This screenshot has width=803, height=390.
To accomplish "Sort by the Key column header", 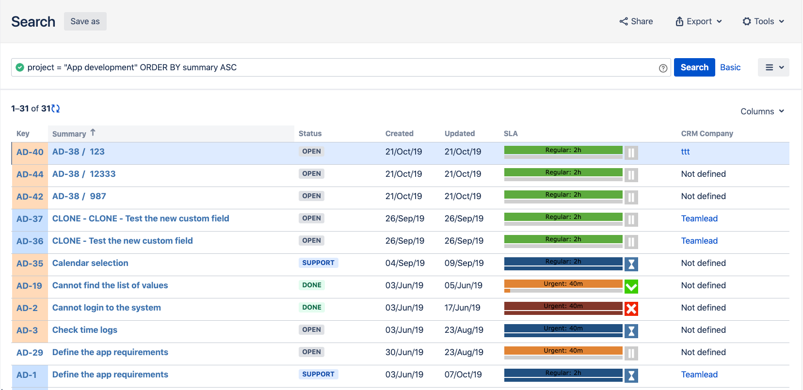I will (x=23, y=134).
